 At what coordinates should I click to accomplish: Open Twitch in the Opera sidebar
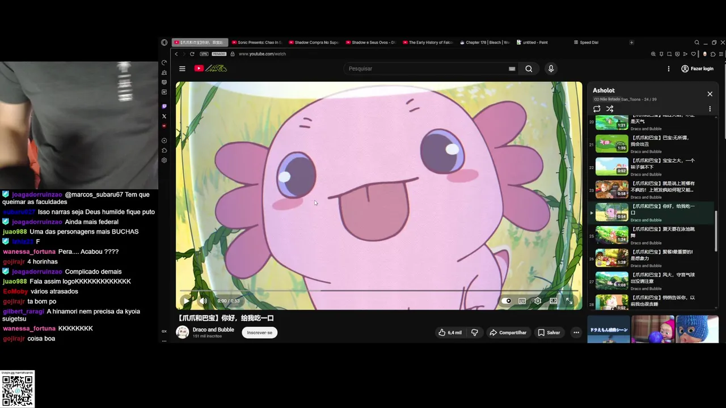(164, 106)
